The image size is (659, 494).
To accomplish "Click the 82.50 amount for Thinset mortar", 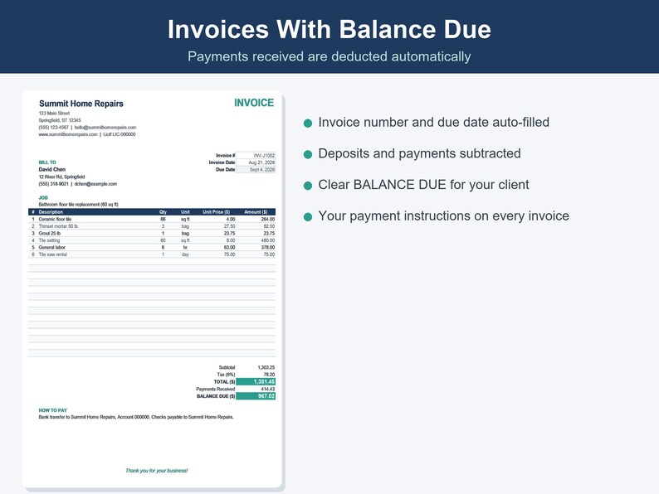I will point(269,226).
